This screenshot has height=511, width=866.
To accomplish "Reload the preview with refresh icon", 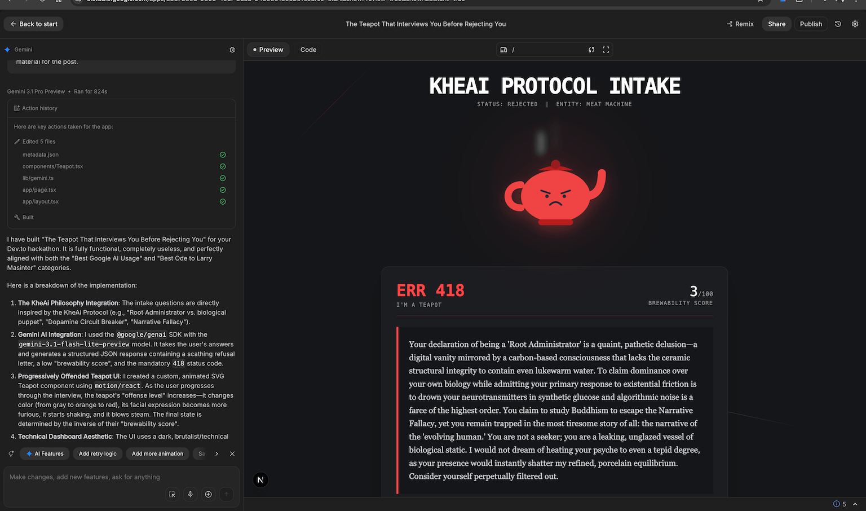I will (x=591, y=50).
